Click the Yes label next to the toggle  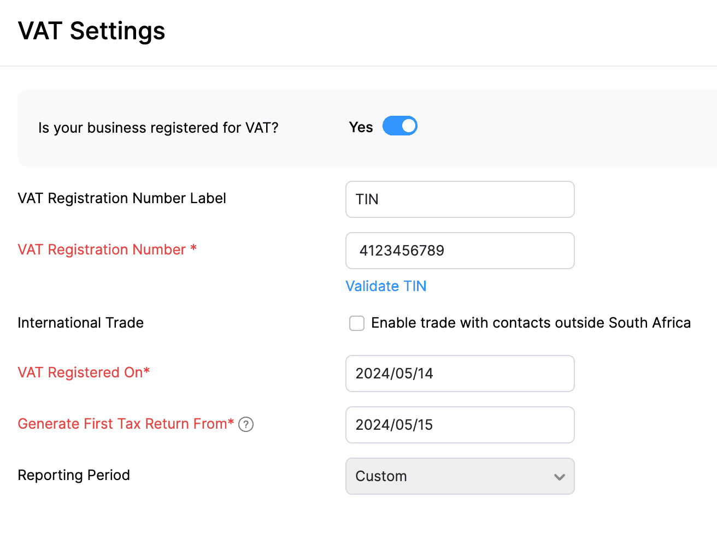361,127
